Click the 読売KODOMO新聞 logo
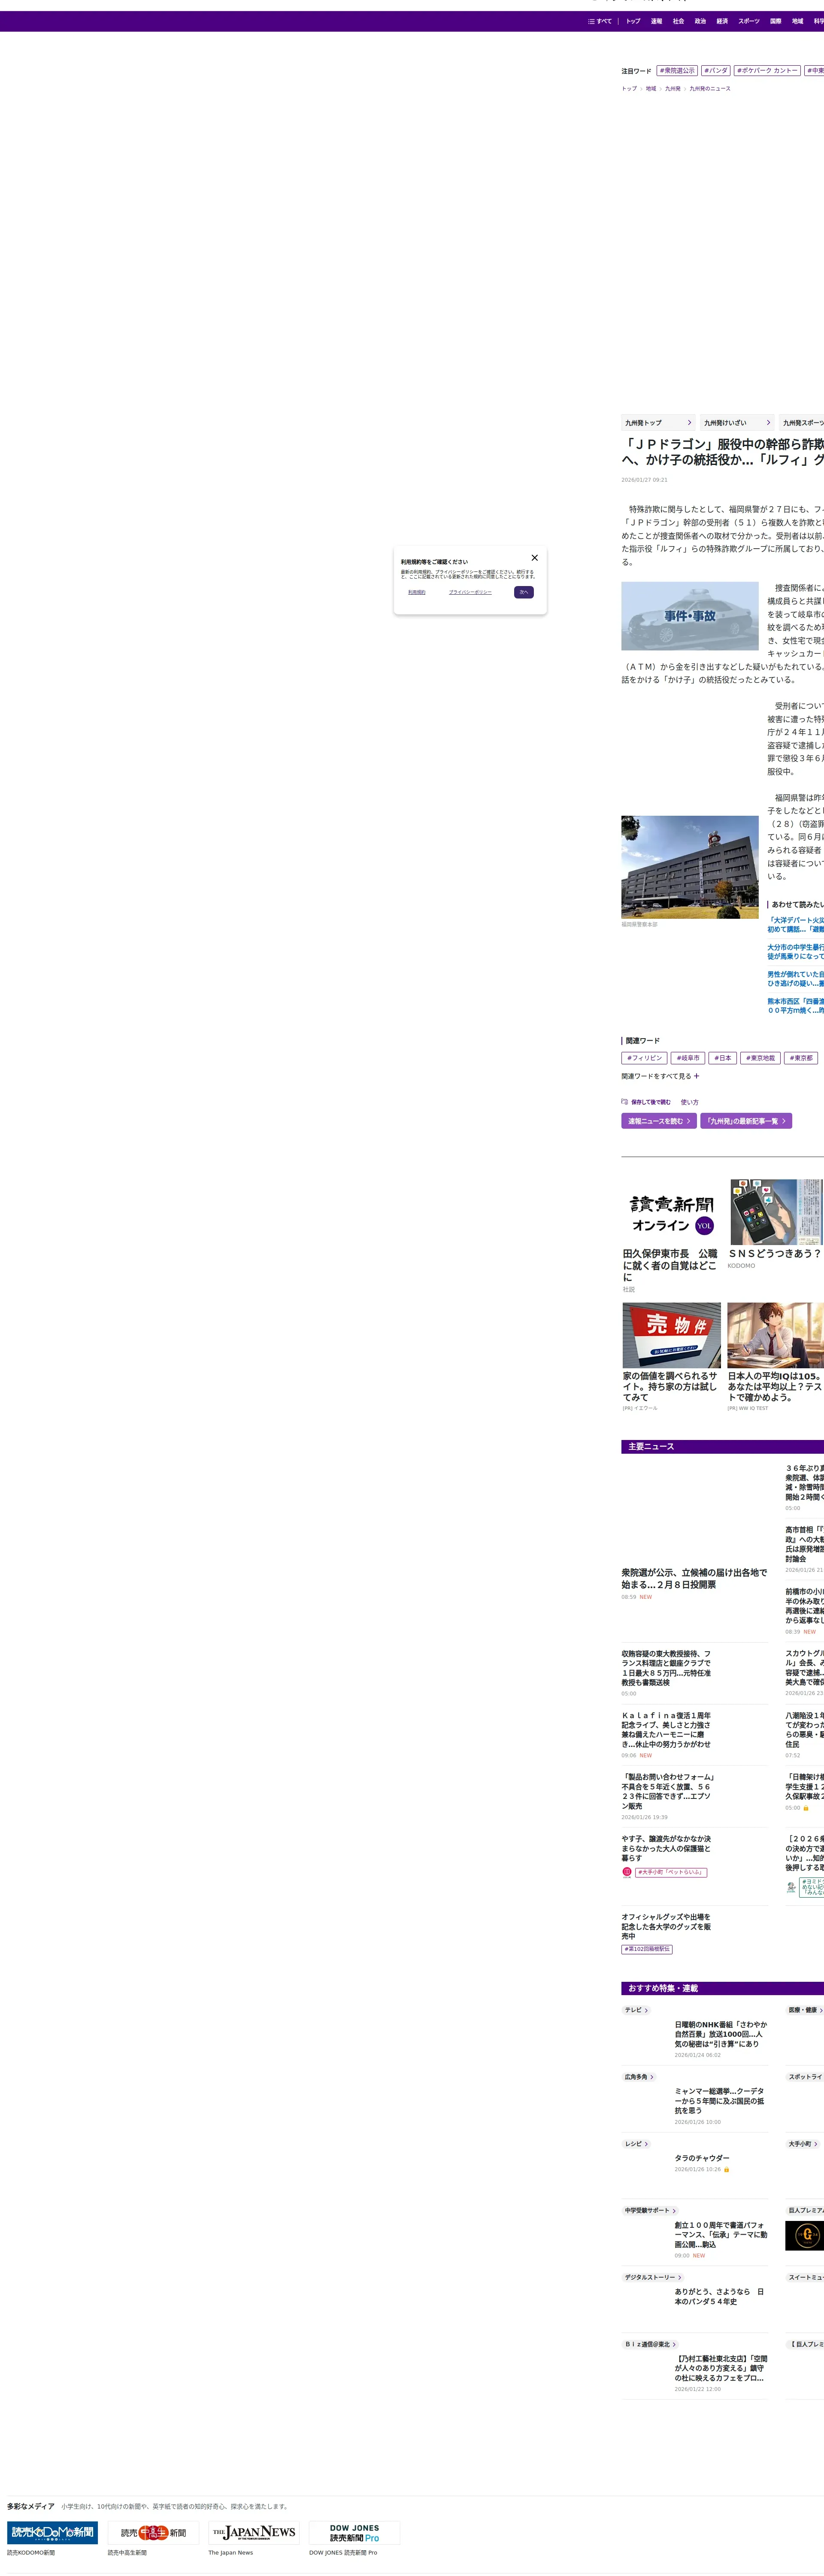The width and height of the screenshot is (824, 2576). pyautogui.click(x=52, y=2532)
